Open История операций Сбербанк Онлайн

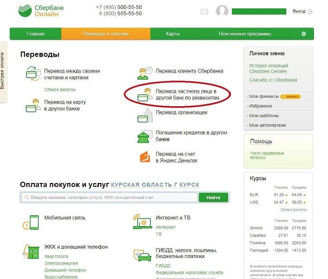click(x=268, y=68)
